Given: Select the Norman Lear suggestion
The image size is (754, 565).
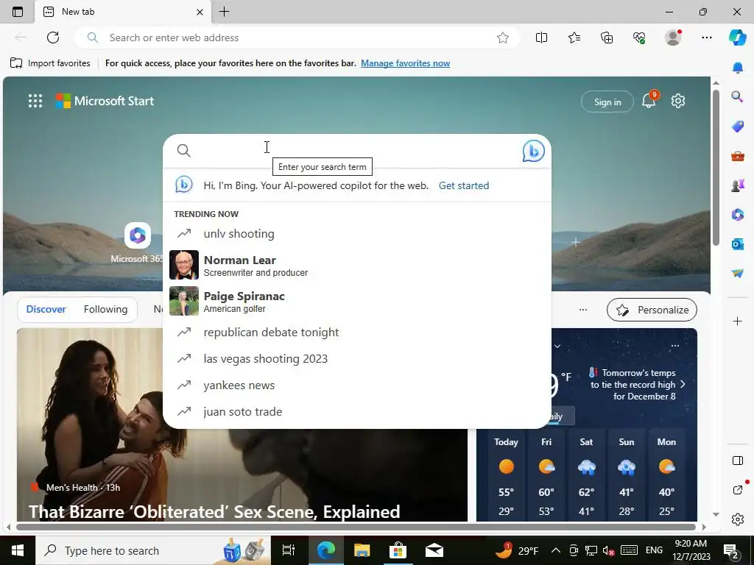Looking at the screenshot, I should [x=357, y=265].
